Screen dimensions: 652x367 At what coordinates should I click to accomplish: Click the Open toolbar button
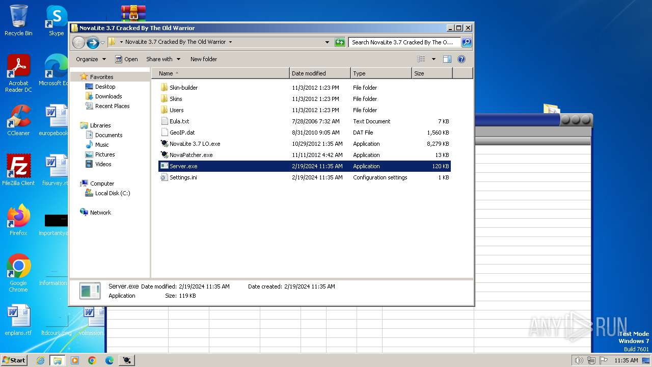click(126, 59)
